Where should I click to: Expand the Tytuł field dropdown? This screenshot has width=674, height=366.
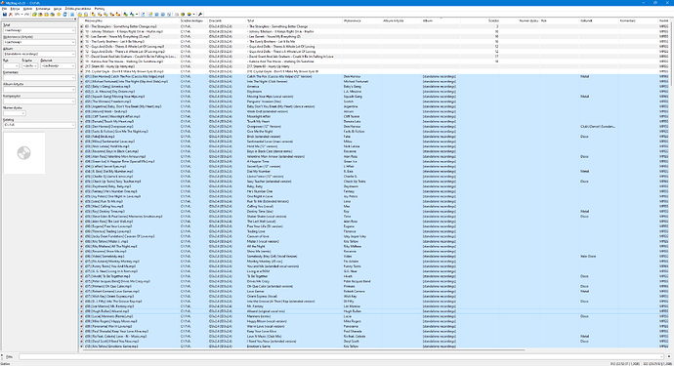[73, 30]
